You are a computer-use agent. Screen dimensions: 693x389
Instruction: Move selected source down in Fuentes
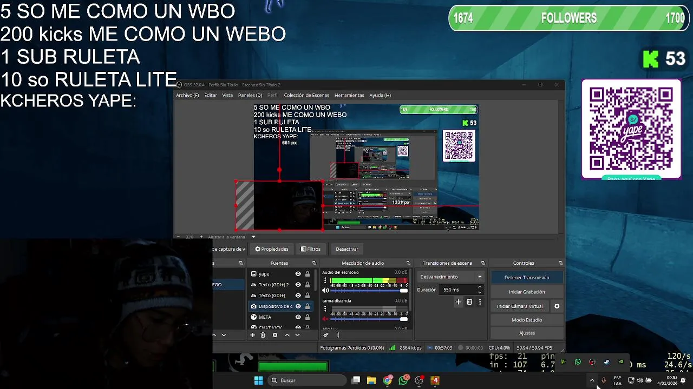point(297,335)
